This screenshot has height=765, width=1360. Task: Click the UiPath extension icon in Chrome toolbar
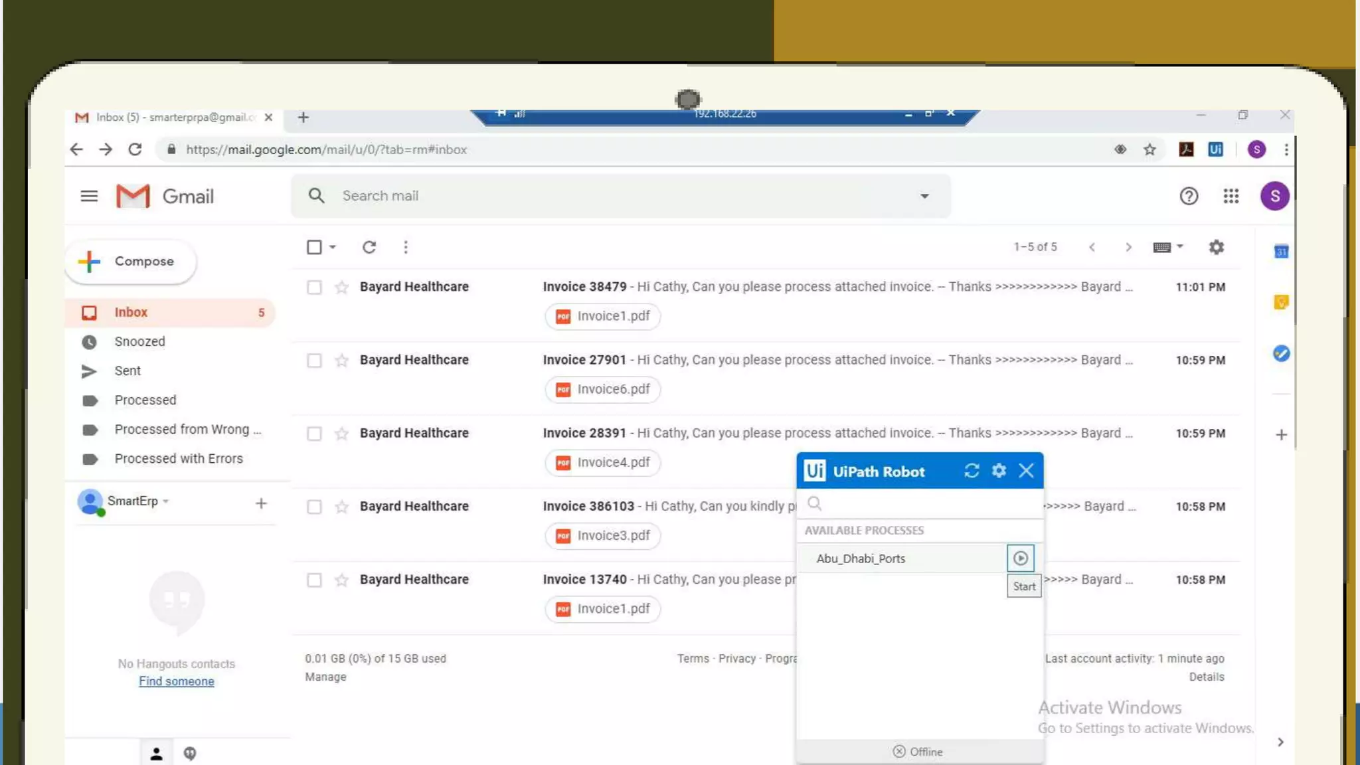1215,149
